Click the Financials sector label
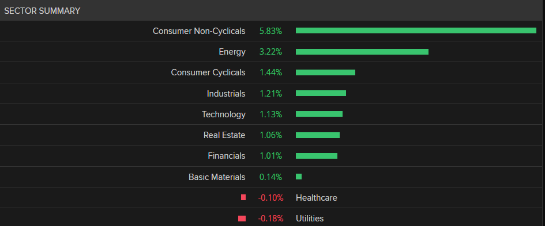 (227, 156)
